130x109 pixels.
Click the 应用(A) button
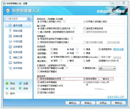click(x=103, y=103)
